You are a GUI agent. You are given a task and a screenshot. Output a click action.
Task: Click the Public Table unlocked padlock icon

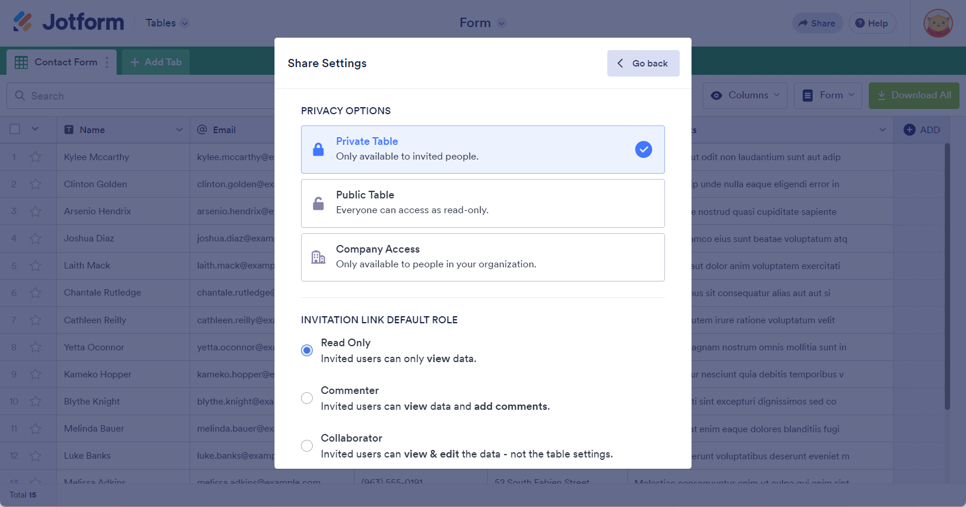pos(318,204)
